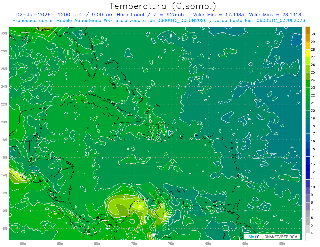The height and width of the screenshot is (247, 320).
Task: Click the "10N" latitude axis label
Action: [5, 210]
